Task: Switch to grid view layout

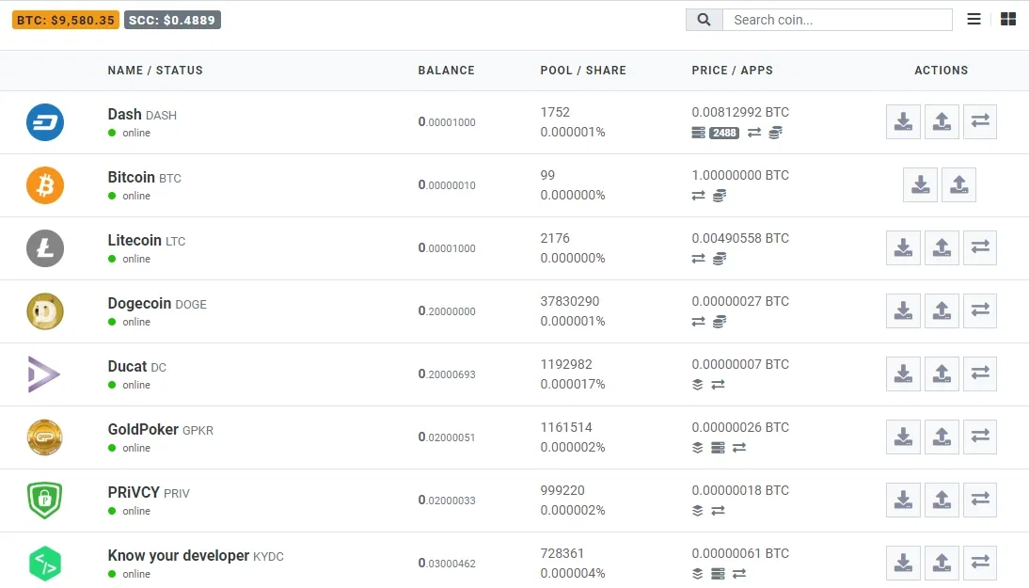Action: tap(1008, 20)
